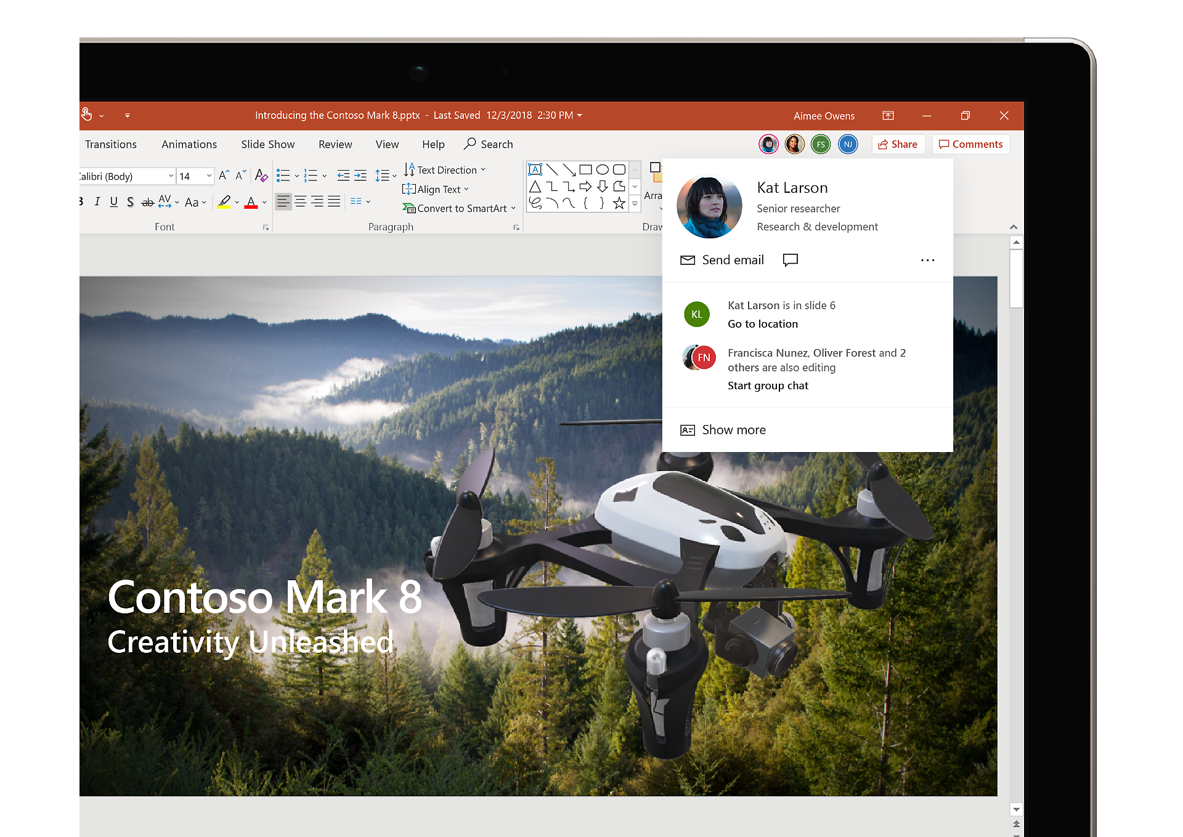Viewport: 1183px width, 837px height.
Task: Select the 5-point star shape
Action: tap(619, 203)
